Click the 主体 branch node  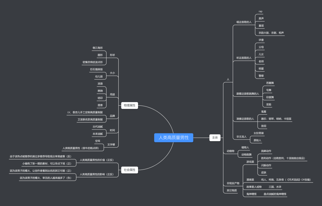pos(215,138)
